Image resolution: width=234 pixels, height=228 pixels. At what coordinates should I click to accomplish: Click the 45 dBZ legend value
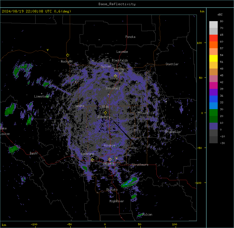tap(222, 75)
